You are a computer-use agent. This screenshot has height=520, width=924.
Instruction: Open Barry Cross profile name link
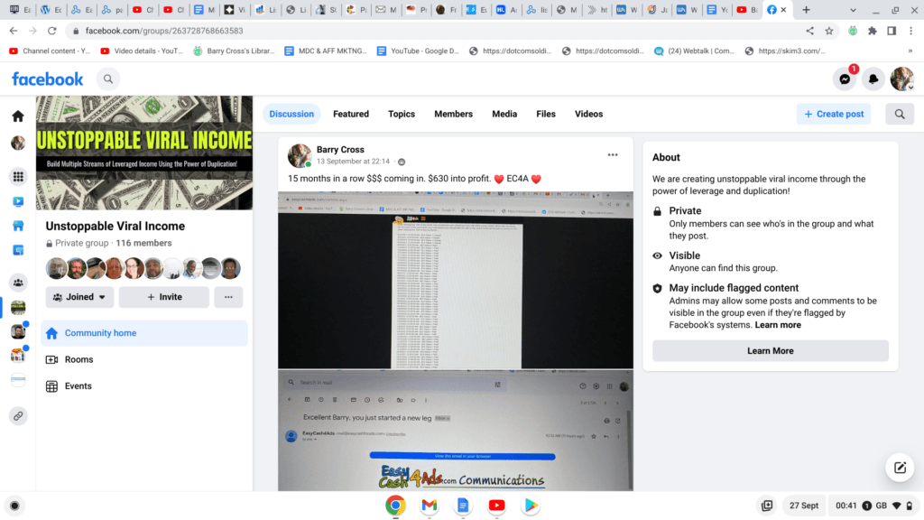coord(340,150)
